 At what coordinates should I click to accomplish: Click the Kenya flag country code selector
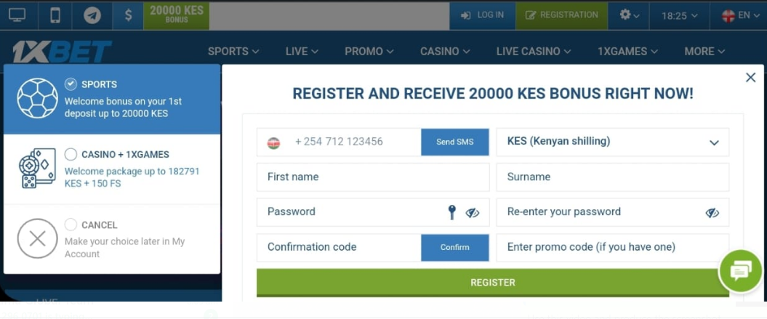(x=274, y=142)
